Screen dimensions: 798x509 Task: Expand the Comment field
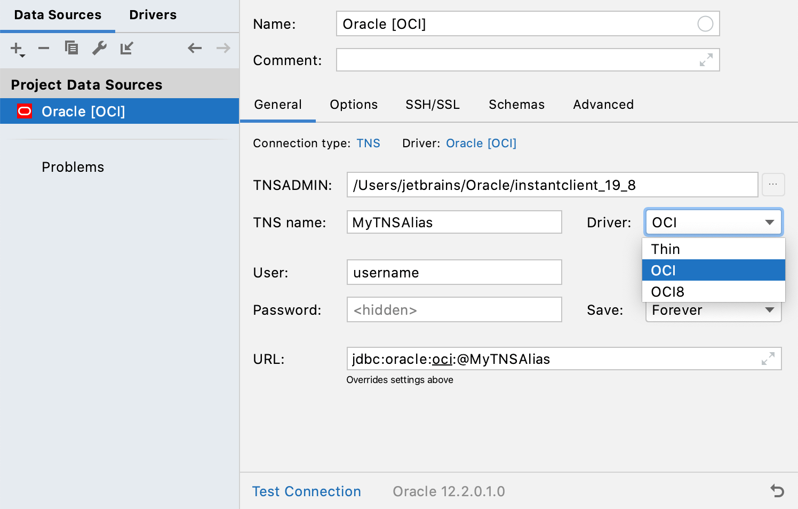(x=706, y=60)
